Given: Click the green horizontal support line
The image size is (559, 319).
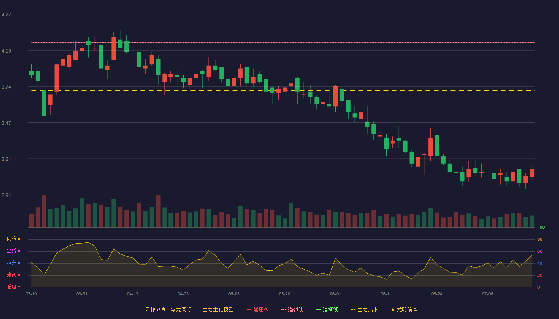Looking at the screenshot, I should (283, 71).
